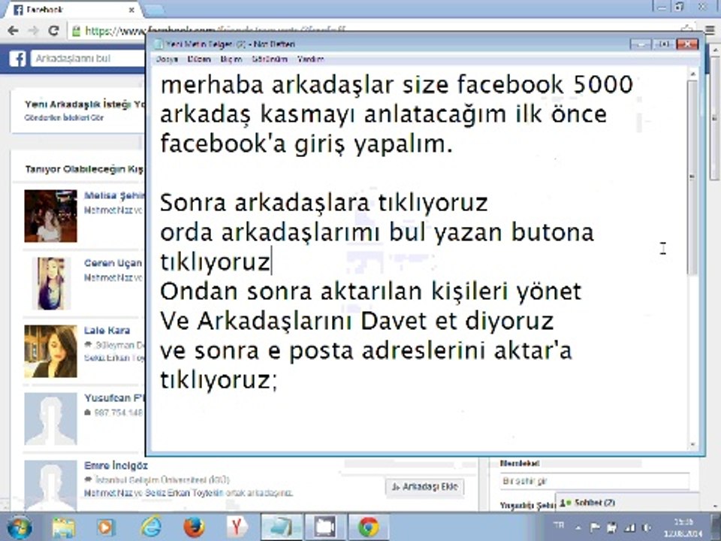Image resolution: width=721 pixels, height=541 pixels.
Task: Click the Action Center flag tray icon
Action: [x=595, y=527]
